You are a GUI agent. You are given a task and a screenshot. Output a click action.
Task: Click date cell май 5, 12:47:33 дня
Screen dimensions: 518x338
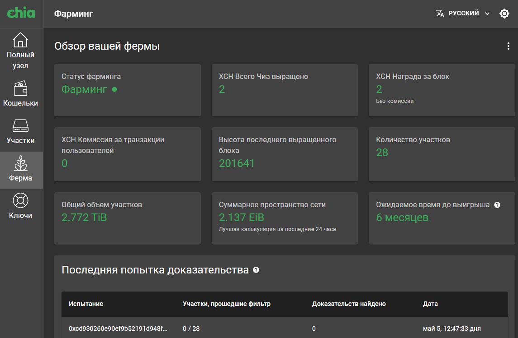(x=451, y=329)
